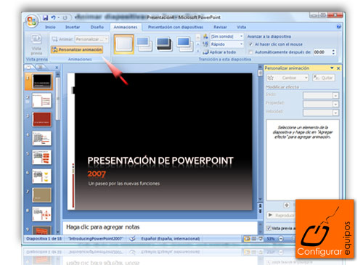Click the Redo icon in quick access toolbar
The height and width of the screenshot is (265, 363).
[65, 18]
